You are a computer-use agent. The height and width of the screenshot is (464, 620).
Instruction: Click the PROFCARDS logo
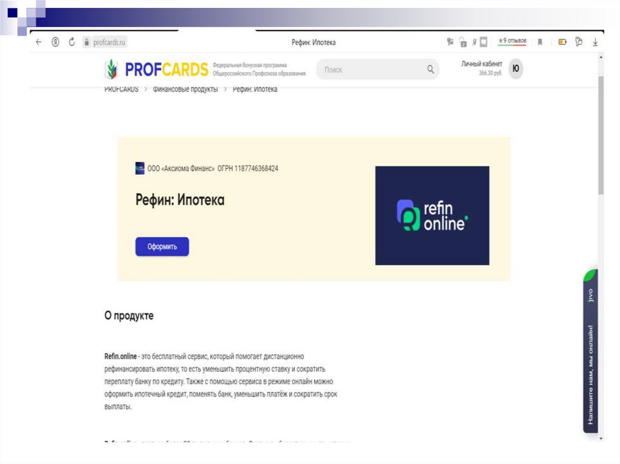[x=157, y=69]
